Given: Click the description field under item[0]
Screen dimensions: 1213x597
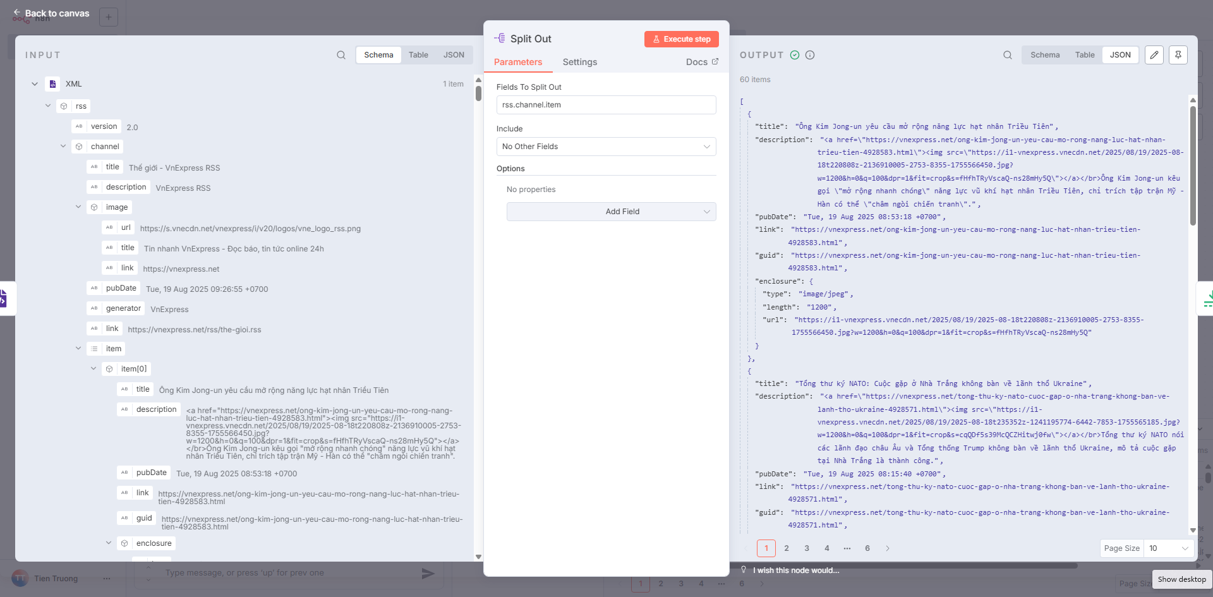Looking at the screenshot, I should (148, 409).
